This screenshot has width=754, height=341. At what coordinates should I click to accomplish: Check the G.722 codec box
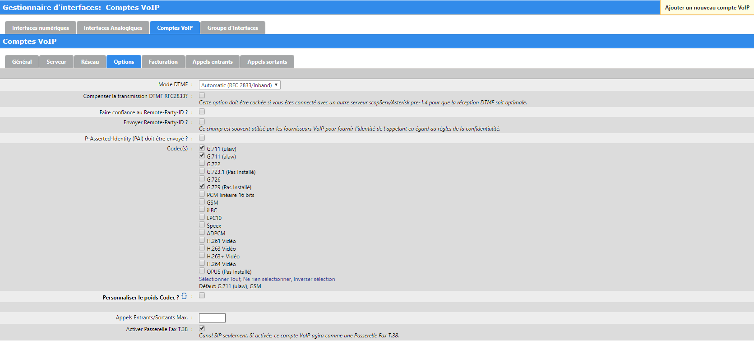point(202,163)
